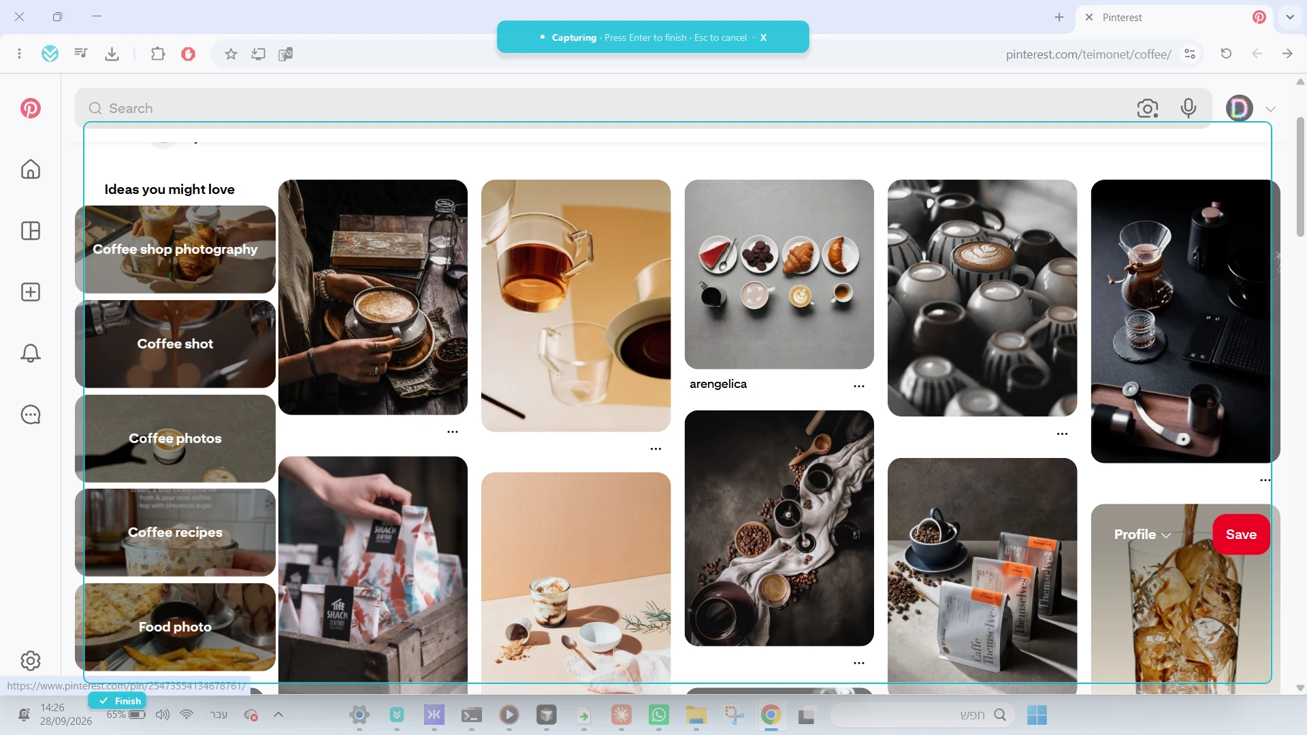Open the Home feed icon

pos(31,169)
